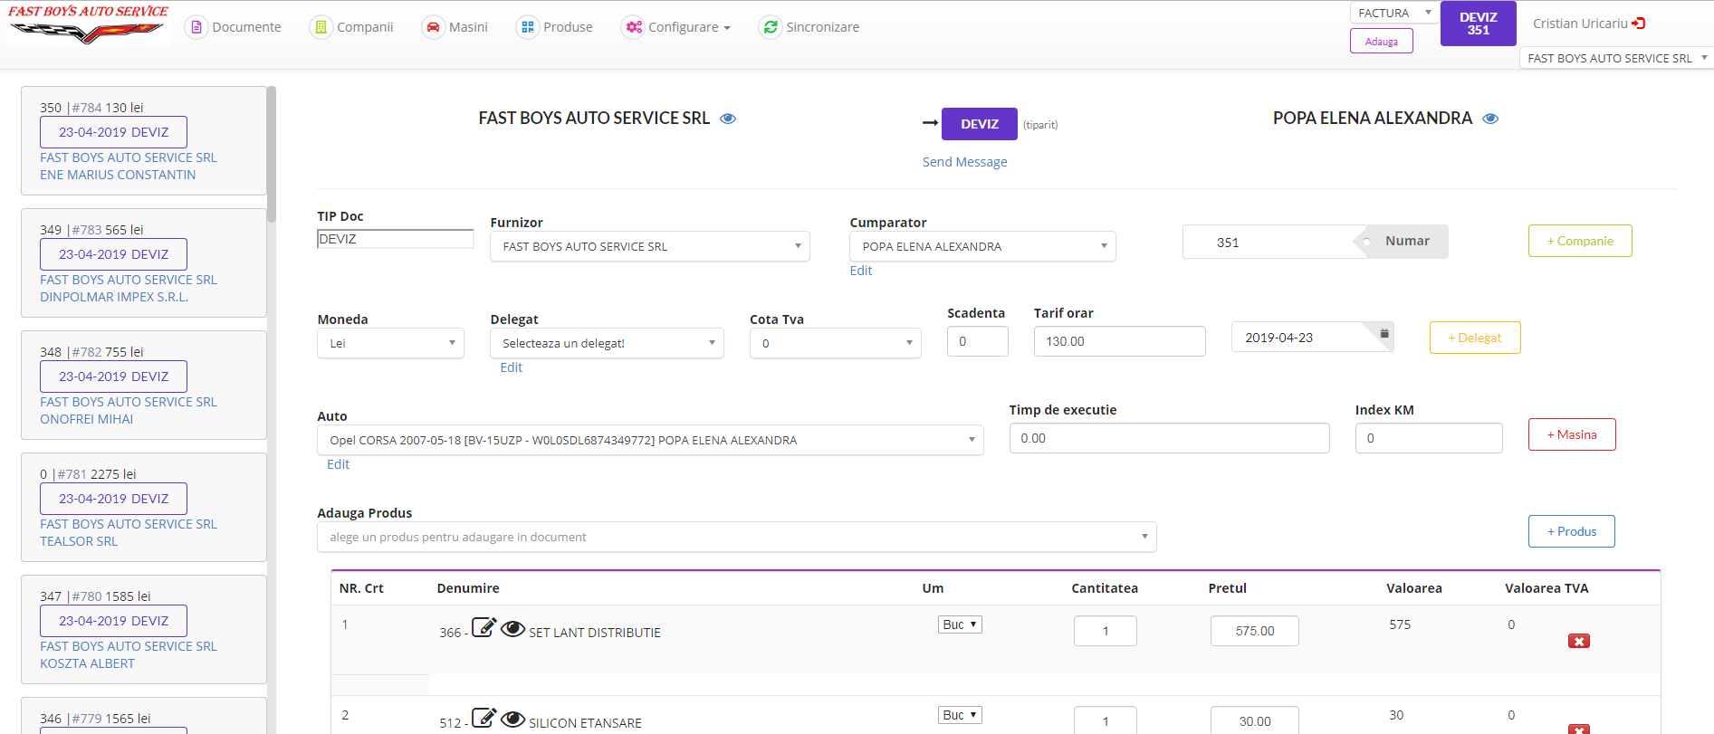The image size is (1714, 734).
Task: Click the Produse grid icon
Action: click(x=527, y=27)
